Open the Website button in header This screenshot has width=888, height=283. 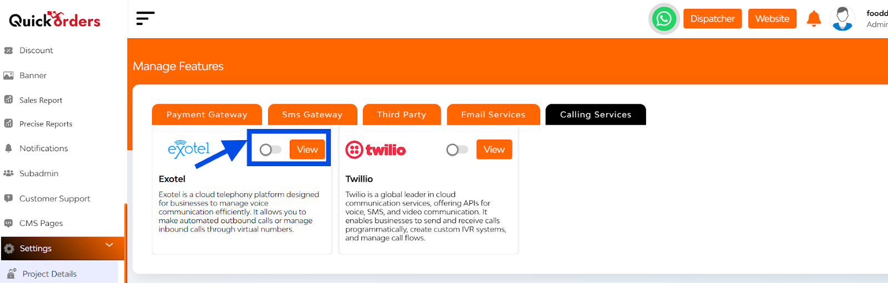(x=772, y=19)
